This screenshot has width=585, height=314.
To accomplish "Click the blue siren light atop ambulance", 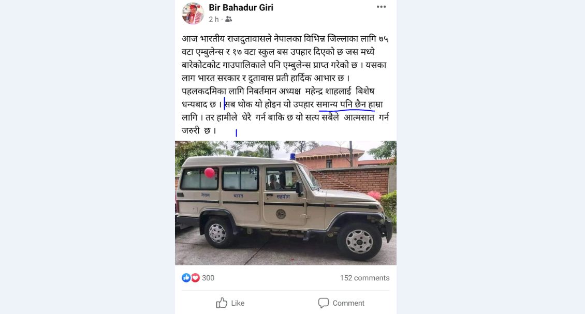I will click(292, 156).
